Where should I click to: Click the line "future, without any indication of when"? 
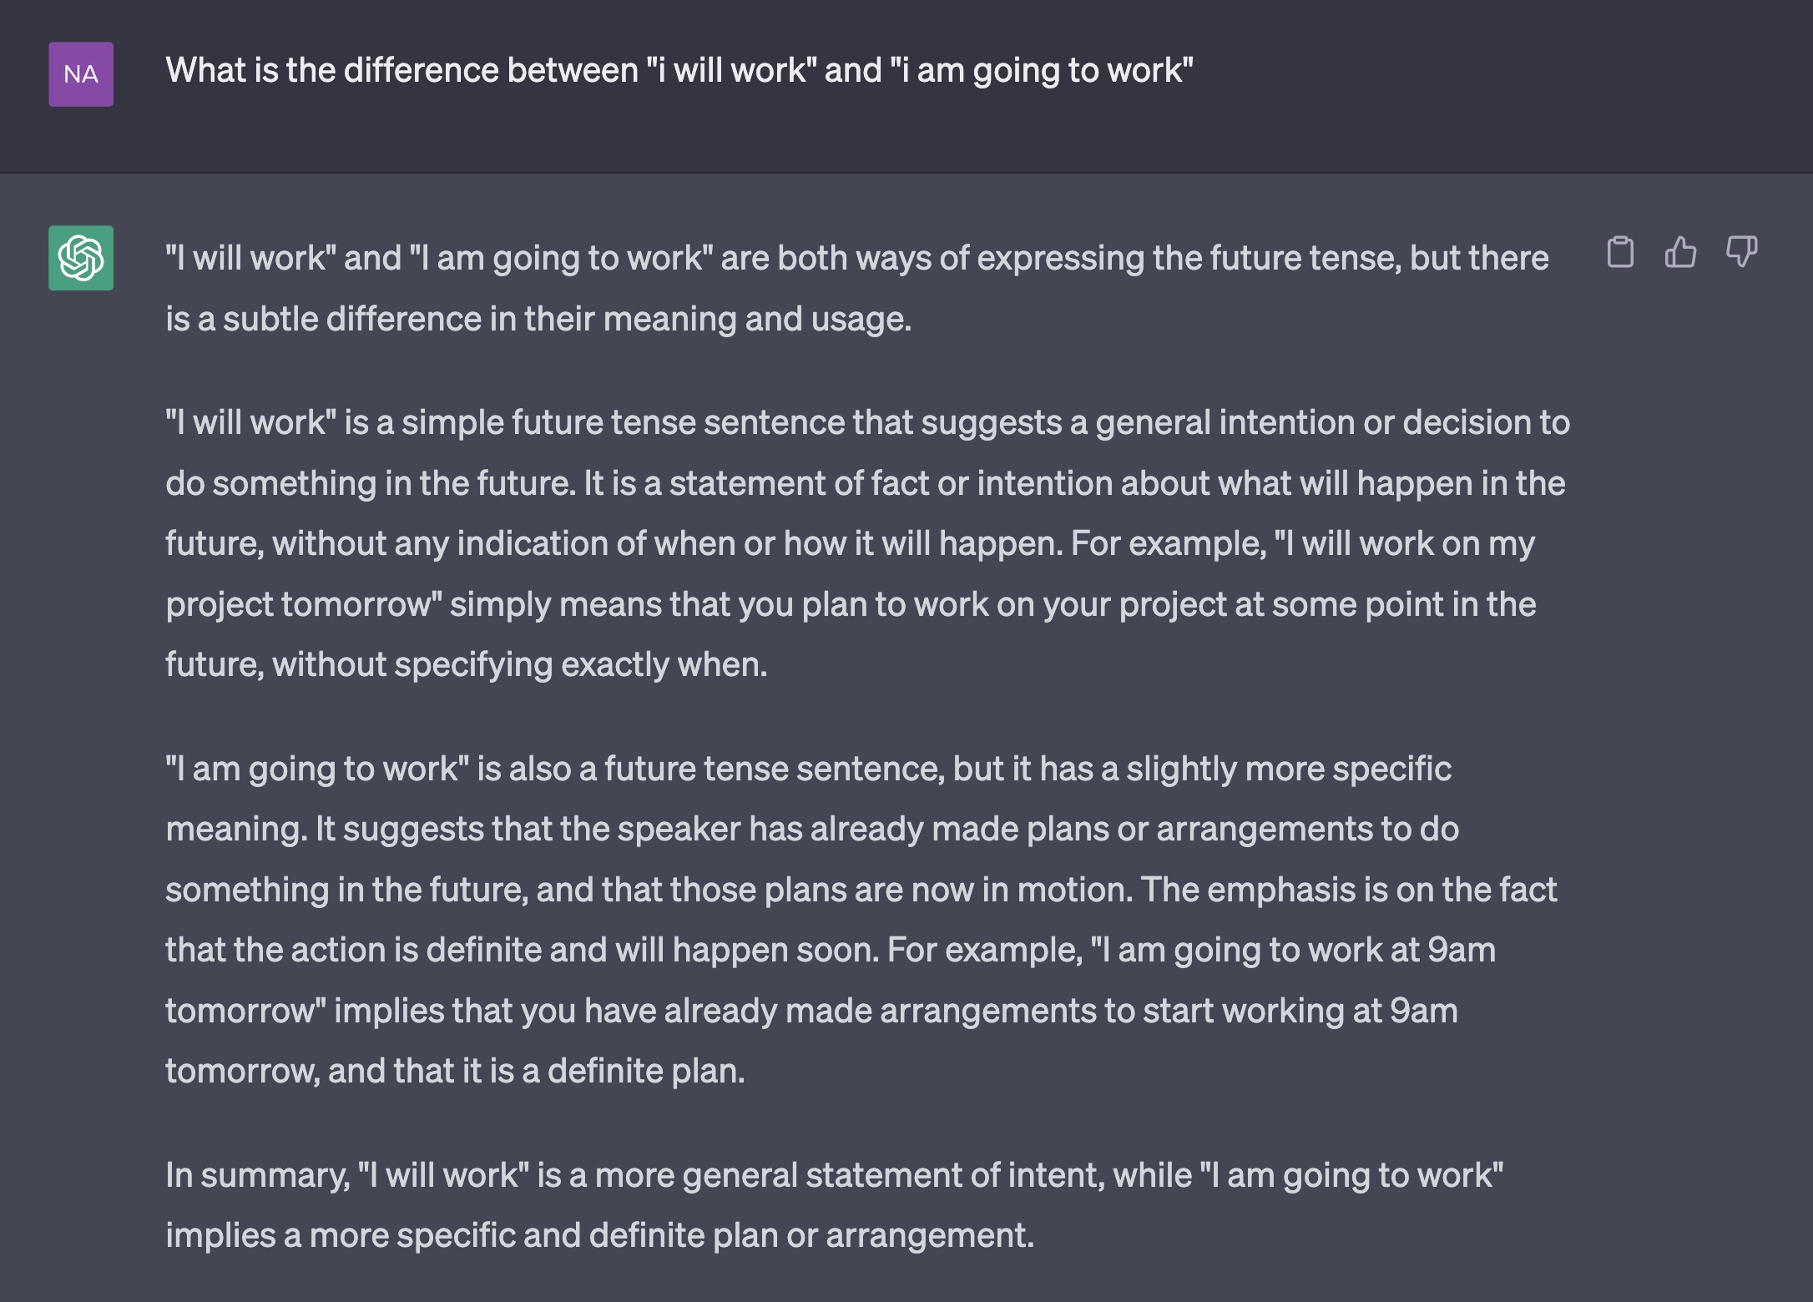pyautogui.click(x=850, y=544)
